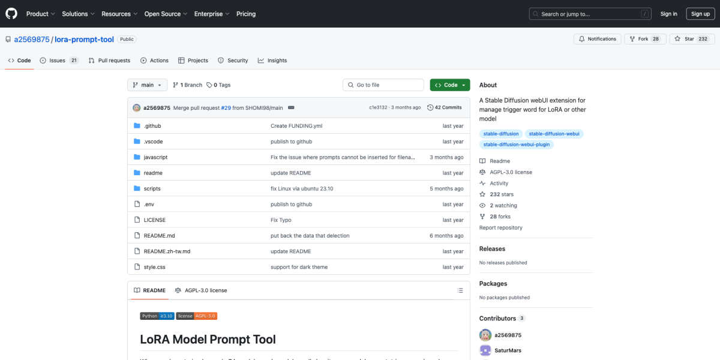Click the eye icon next to 2 watching
The image size is (720, 360).
[x=482, y=205]
